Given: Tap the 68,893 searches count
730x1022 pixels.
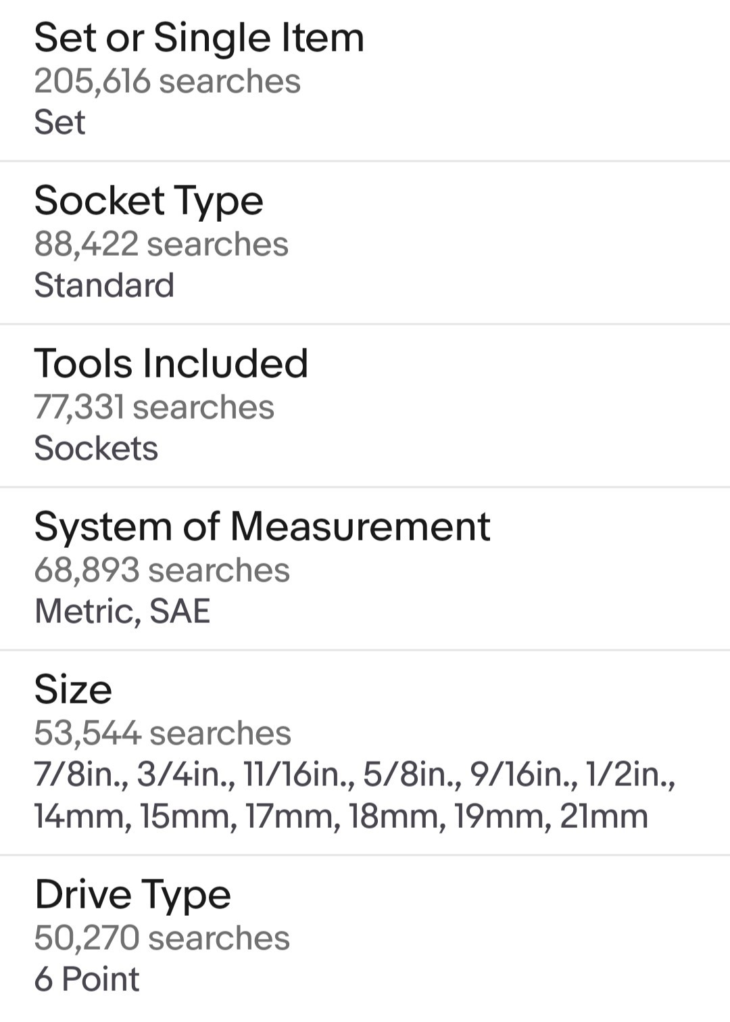Looking at the screenshot, I should coord(162,570).
